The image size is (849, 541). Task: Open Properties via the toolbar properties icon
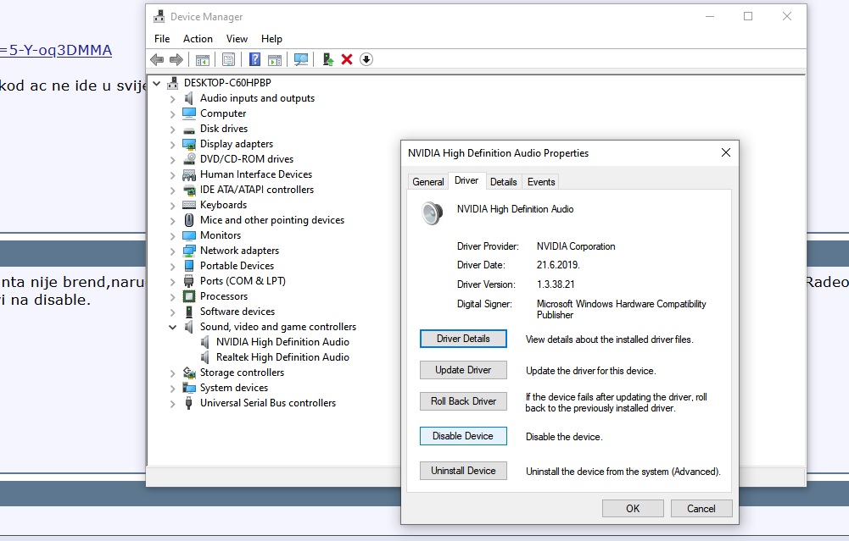[x=228, y=59]
